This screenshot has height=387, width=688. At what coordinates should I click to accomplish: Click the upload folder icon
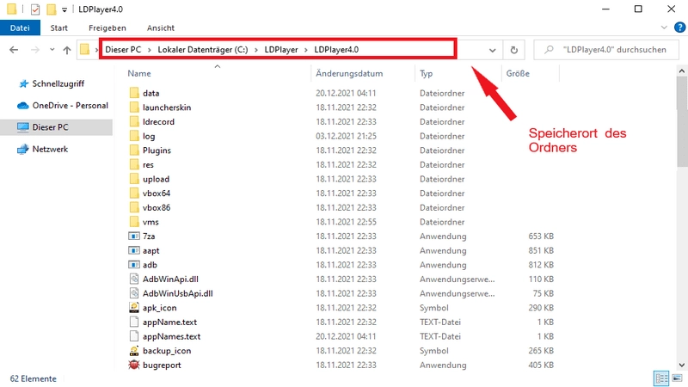(x=134, y=179)
